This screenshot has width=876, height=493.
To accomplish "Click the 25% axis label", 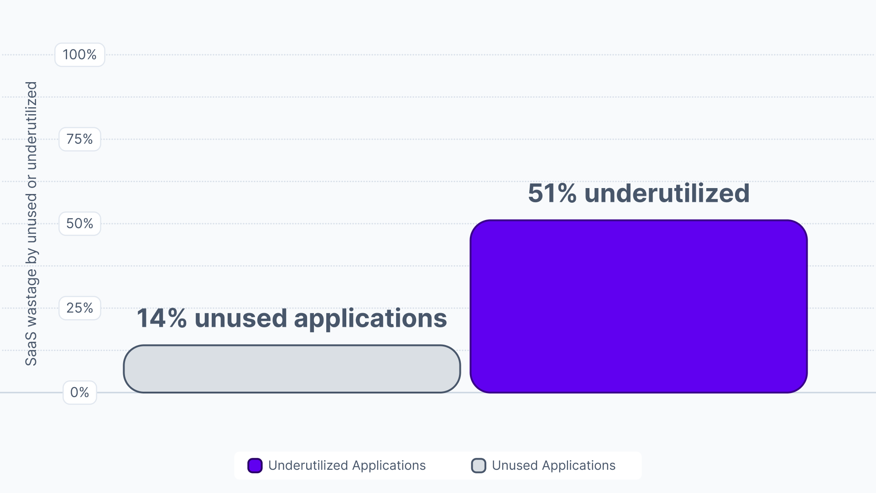I will pyautogui.click(x=80, y=308).
